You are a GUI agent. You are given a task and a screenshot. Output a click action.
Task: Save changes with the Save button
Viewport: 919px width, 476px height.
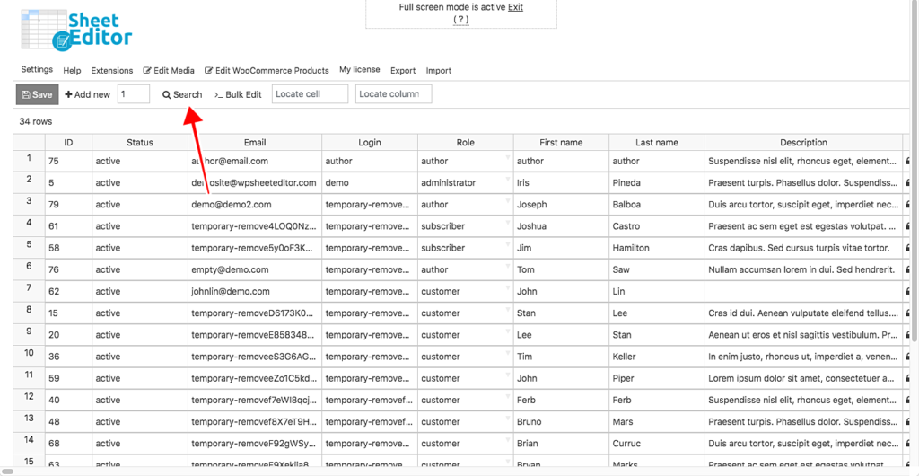pyautogui.click(x=36, y=94)
